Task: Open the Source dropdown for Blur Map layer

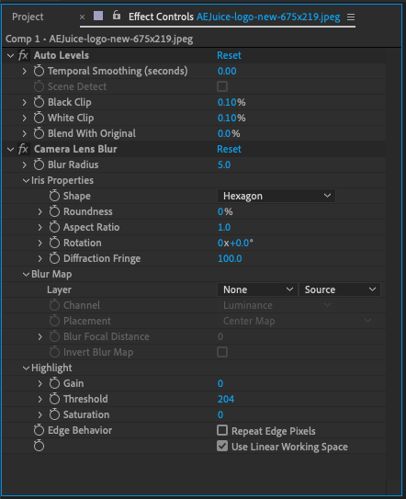Action: (340, 289)
